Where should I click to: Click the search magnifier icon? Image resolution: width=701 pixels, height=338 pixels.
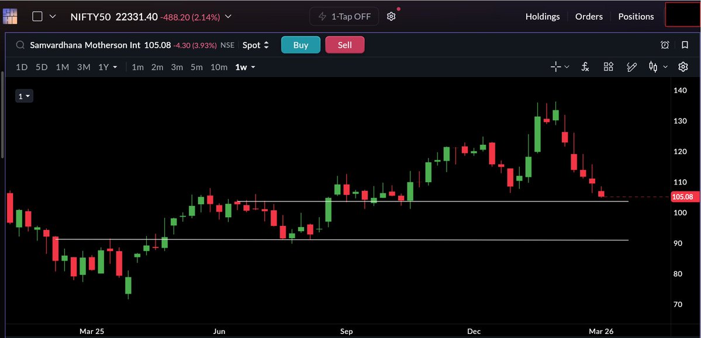click(20, 45)
